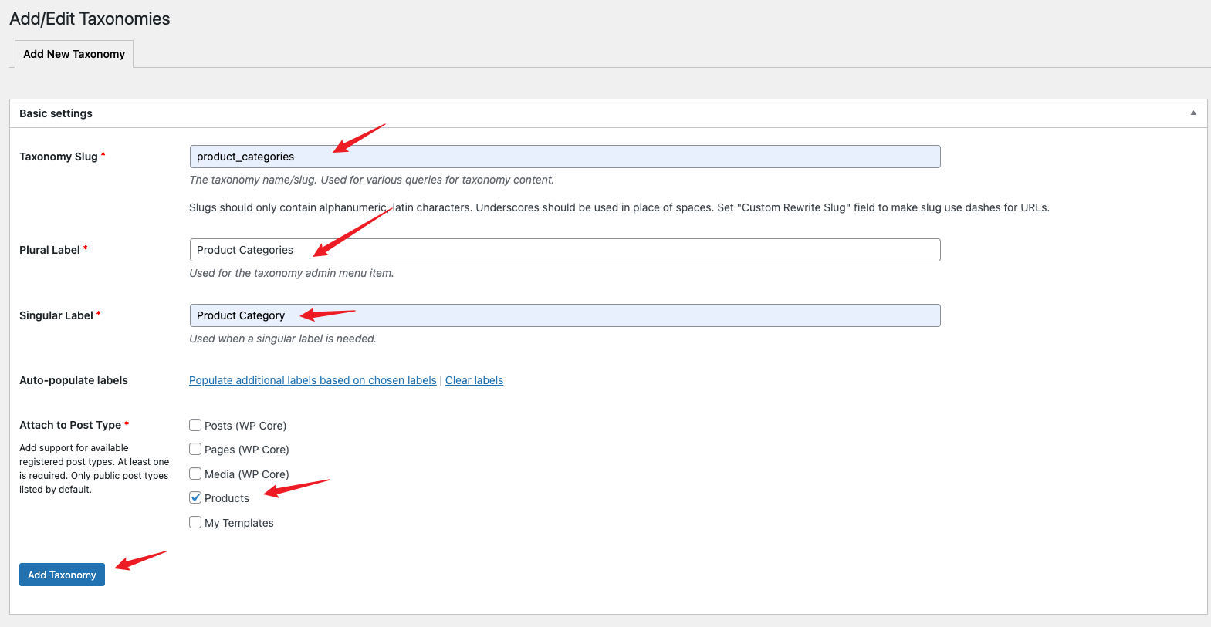The width and height of the screenshot is (1211, 627).
Task: Click into the Product Categories text box
Action: (x=564, y=250)
